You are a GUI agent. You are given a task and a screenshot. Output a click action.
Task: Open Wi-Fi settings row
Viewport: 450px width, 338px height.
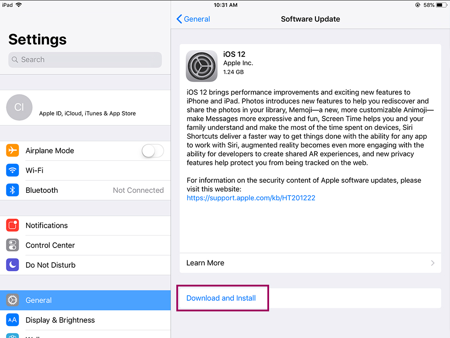pyautogui.click(x=85, y=170)
